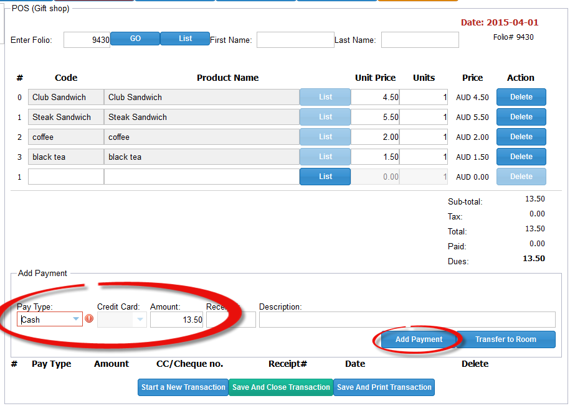
Task: Click the red error icon beside Pay Type
Action: pyautogui.click(x=89, y=319)
